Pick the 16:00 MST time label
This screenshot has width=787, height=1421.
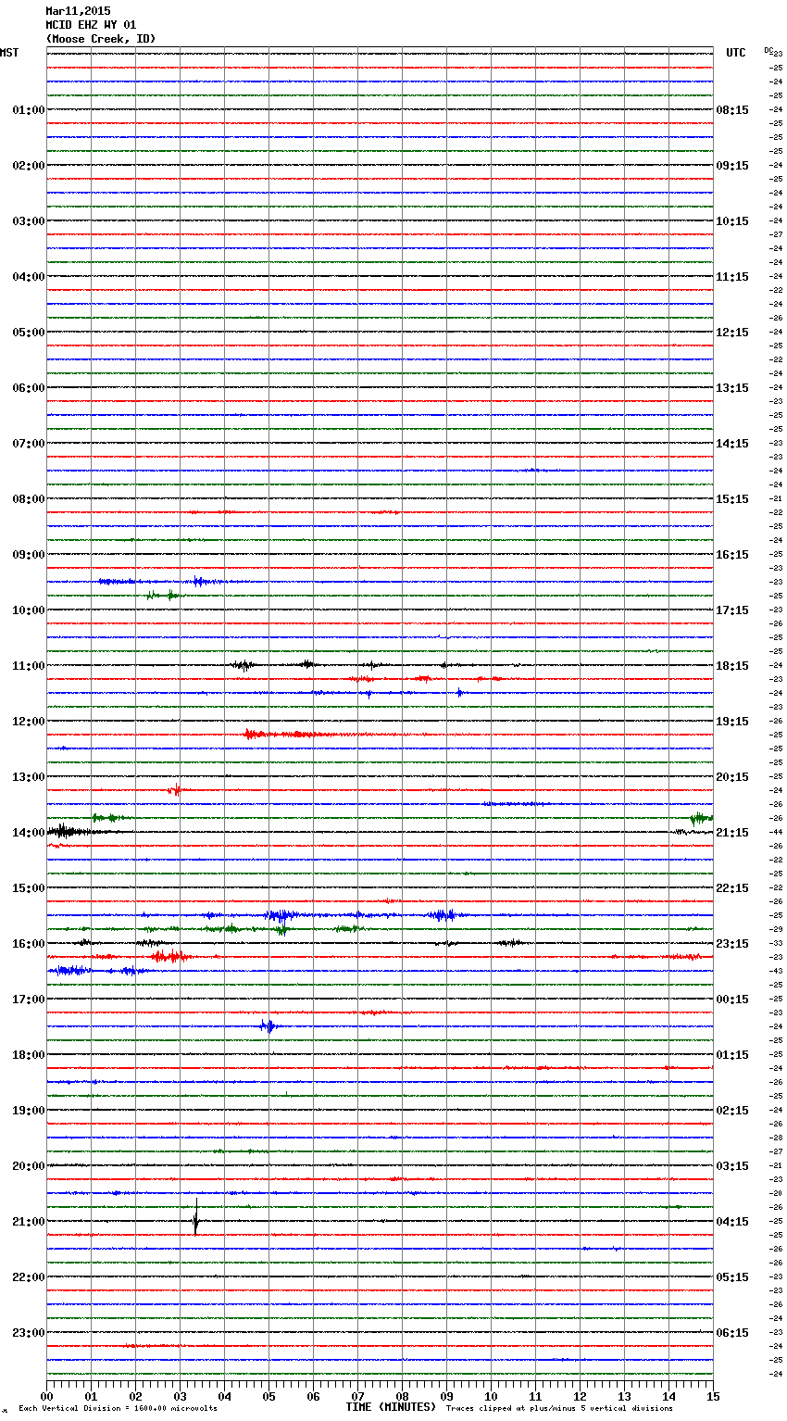29,944
